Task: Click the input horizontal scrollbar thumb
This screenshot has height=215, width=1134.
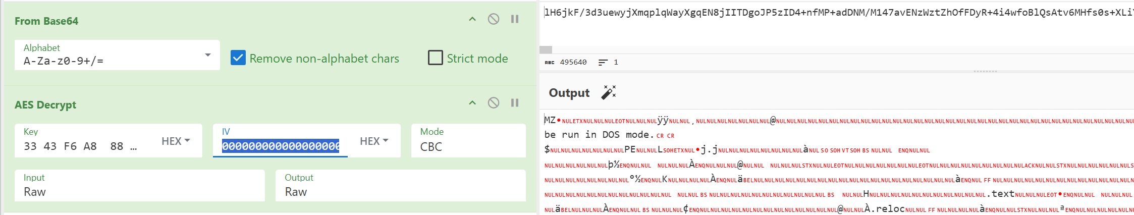Action: [546, 49]
